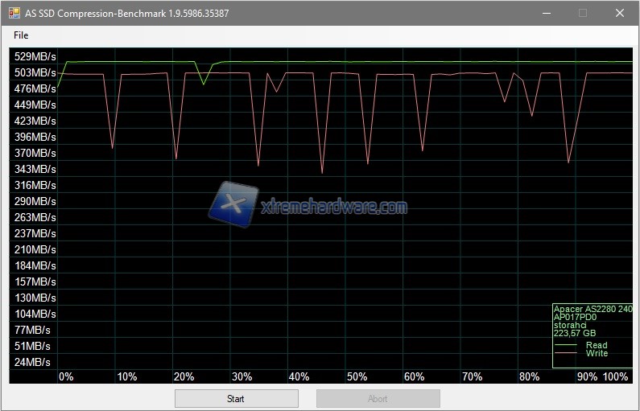
Task: Click the 100% mark on horizontal axis
Action: pos(615,376)
